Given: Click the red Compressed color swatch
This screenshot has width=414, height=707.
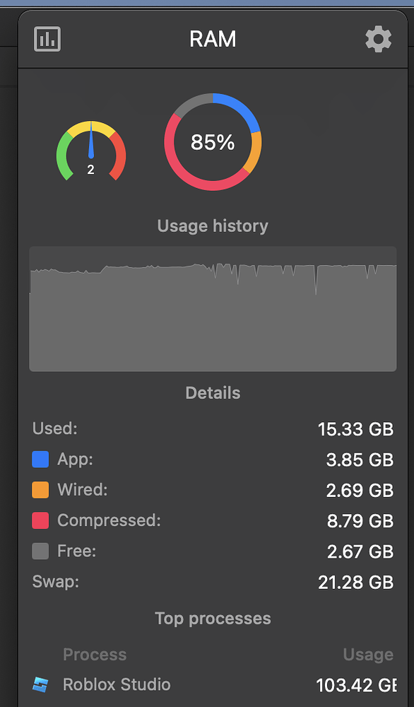Looking at the screenshot, I should tap(40, 520).
